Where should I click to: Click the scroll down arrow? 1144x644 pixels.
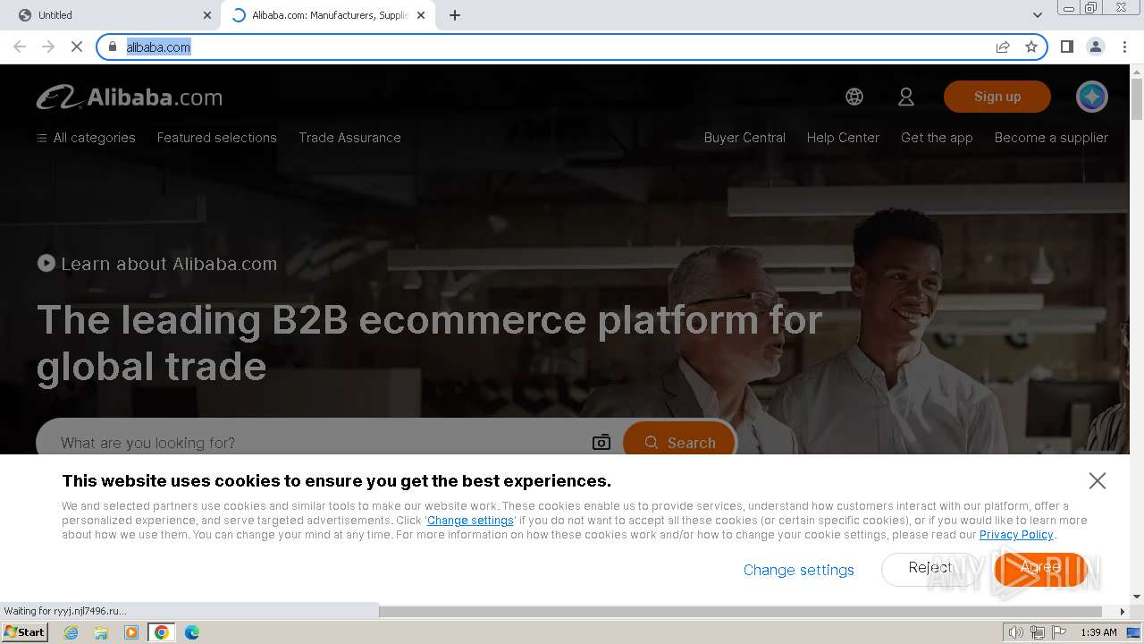(1137, 597)
